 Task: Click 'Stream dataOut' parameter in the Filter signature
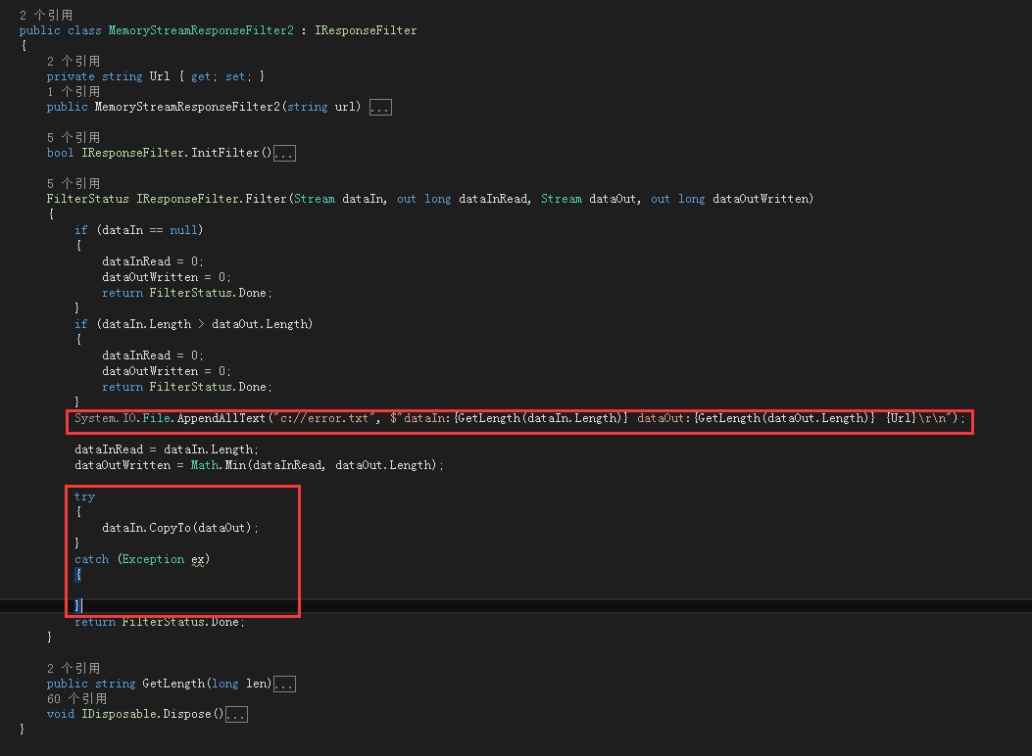[588, 199]
